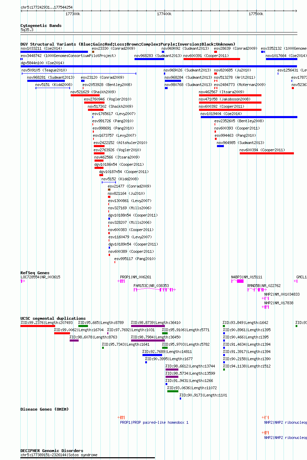The image size is (307, 460).
Task: Select variant label nsv968283 (Sudmant2013)
Action: (158, 56)
